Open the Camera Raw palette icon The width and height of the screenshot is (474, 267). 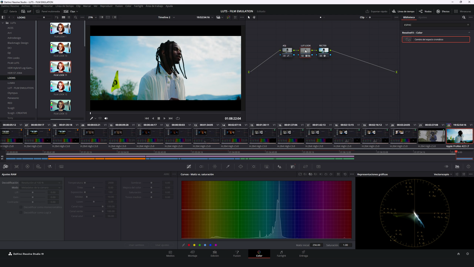[x=6, y=167]
